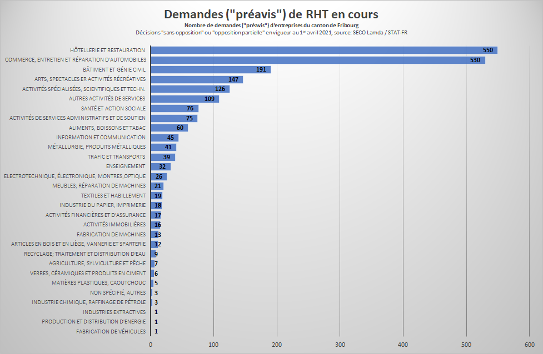Select the Bâtiment et Génie Civil bar
Screen dimensions: 543x354
[x=210, y=69]
